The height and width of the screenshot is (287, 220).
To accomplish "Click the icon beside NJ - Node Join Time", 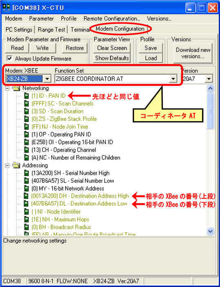I will (x=26, y=127).
